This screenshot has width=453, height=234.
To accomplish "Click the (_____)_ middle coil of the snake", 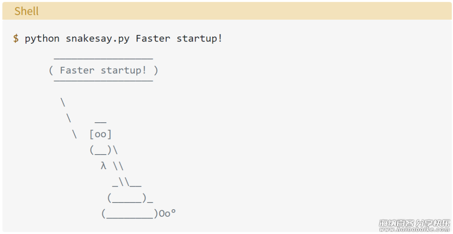I will [x=130, y=198].
